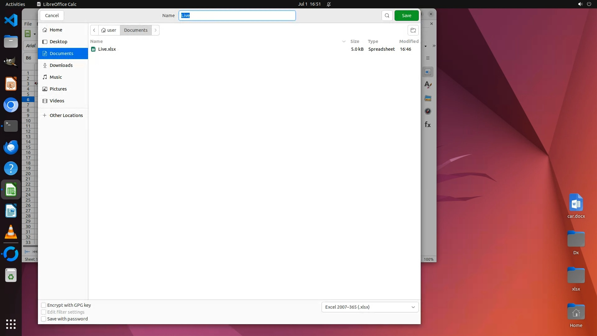Click the search icon in dialog header
Viewport: 597px width, 336px height.
coord(387,16)
